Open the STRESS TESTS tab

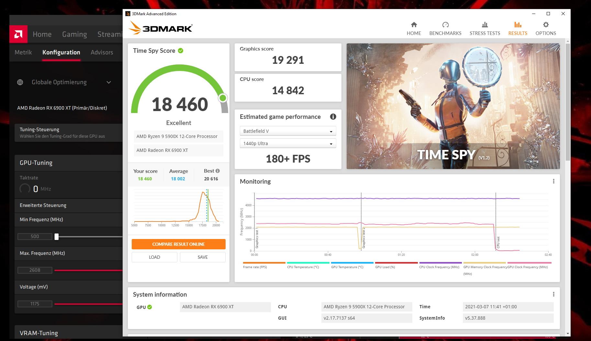[485, 29]
